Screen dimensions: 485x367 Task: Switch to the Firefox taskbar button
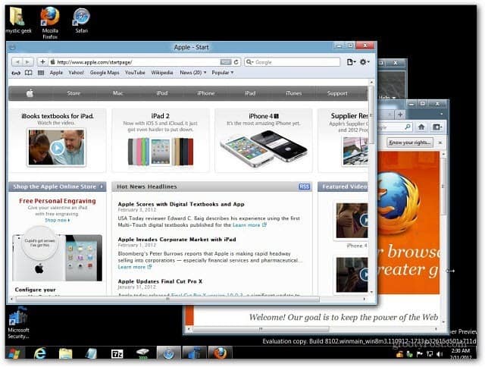(220, 353)
